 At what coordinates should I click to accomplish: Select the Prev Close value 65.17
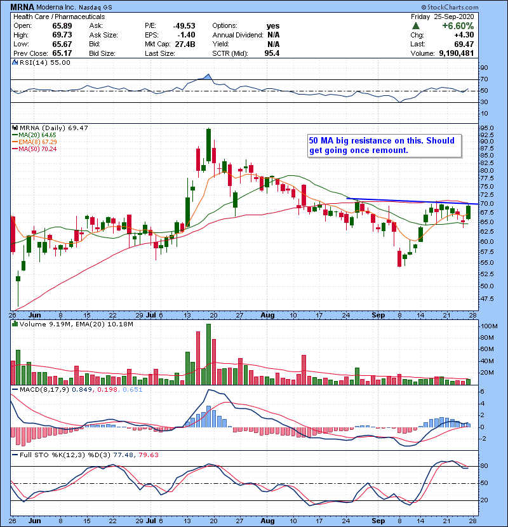click(62, 53)
